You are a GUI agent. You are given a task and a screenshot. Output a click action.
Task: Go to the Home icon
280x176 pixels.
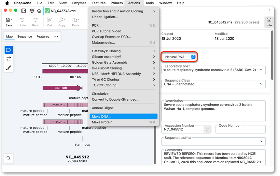(39, 11)
